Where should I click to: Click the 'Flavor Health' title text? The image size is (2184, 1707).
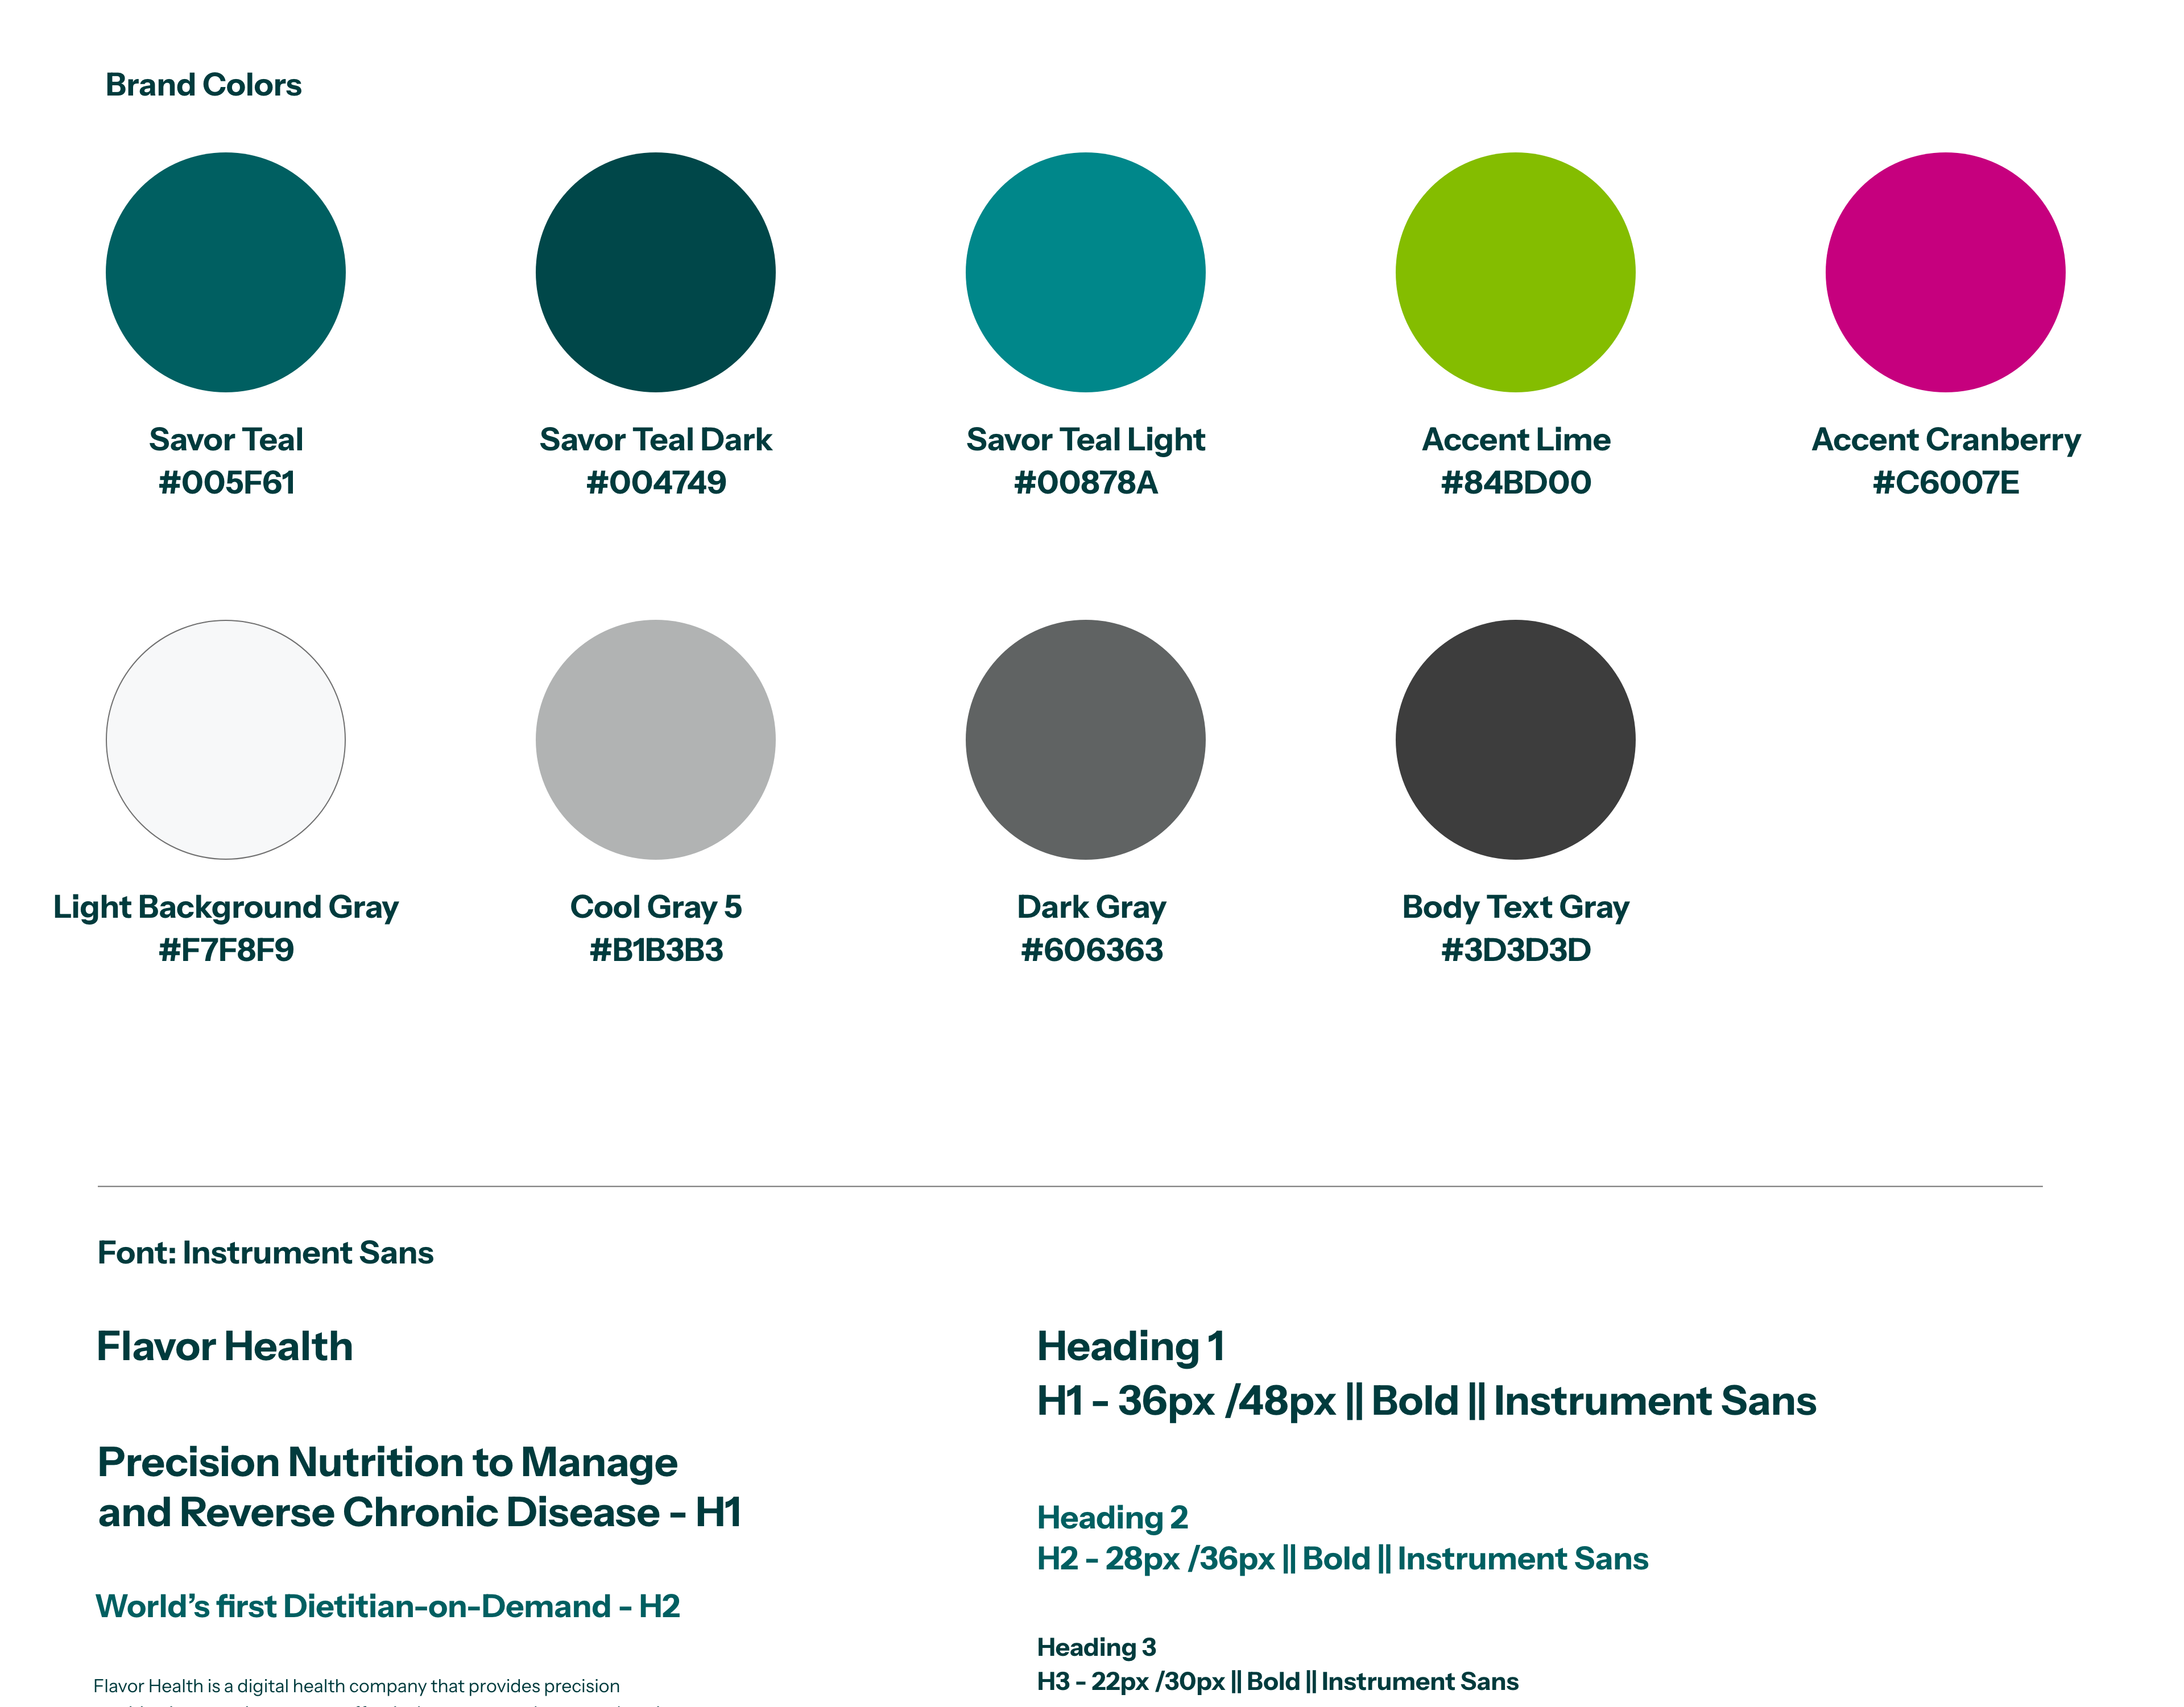225,1347
